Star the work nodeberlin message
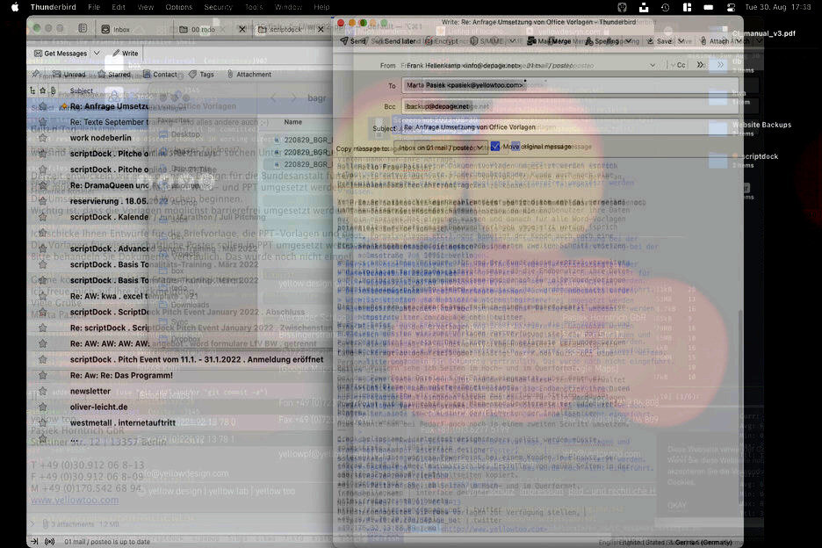 [43, 138]
